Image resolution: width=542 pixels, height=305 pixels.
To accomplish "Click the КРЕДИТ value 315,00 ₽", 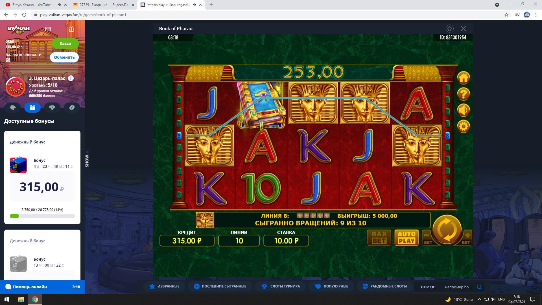I will point(187,241).
